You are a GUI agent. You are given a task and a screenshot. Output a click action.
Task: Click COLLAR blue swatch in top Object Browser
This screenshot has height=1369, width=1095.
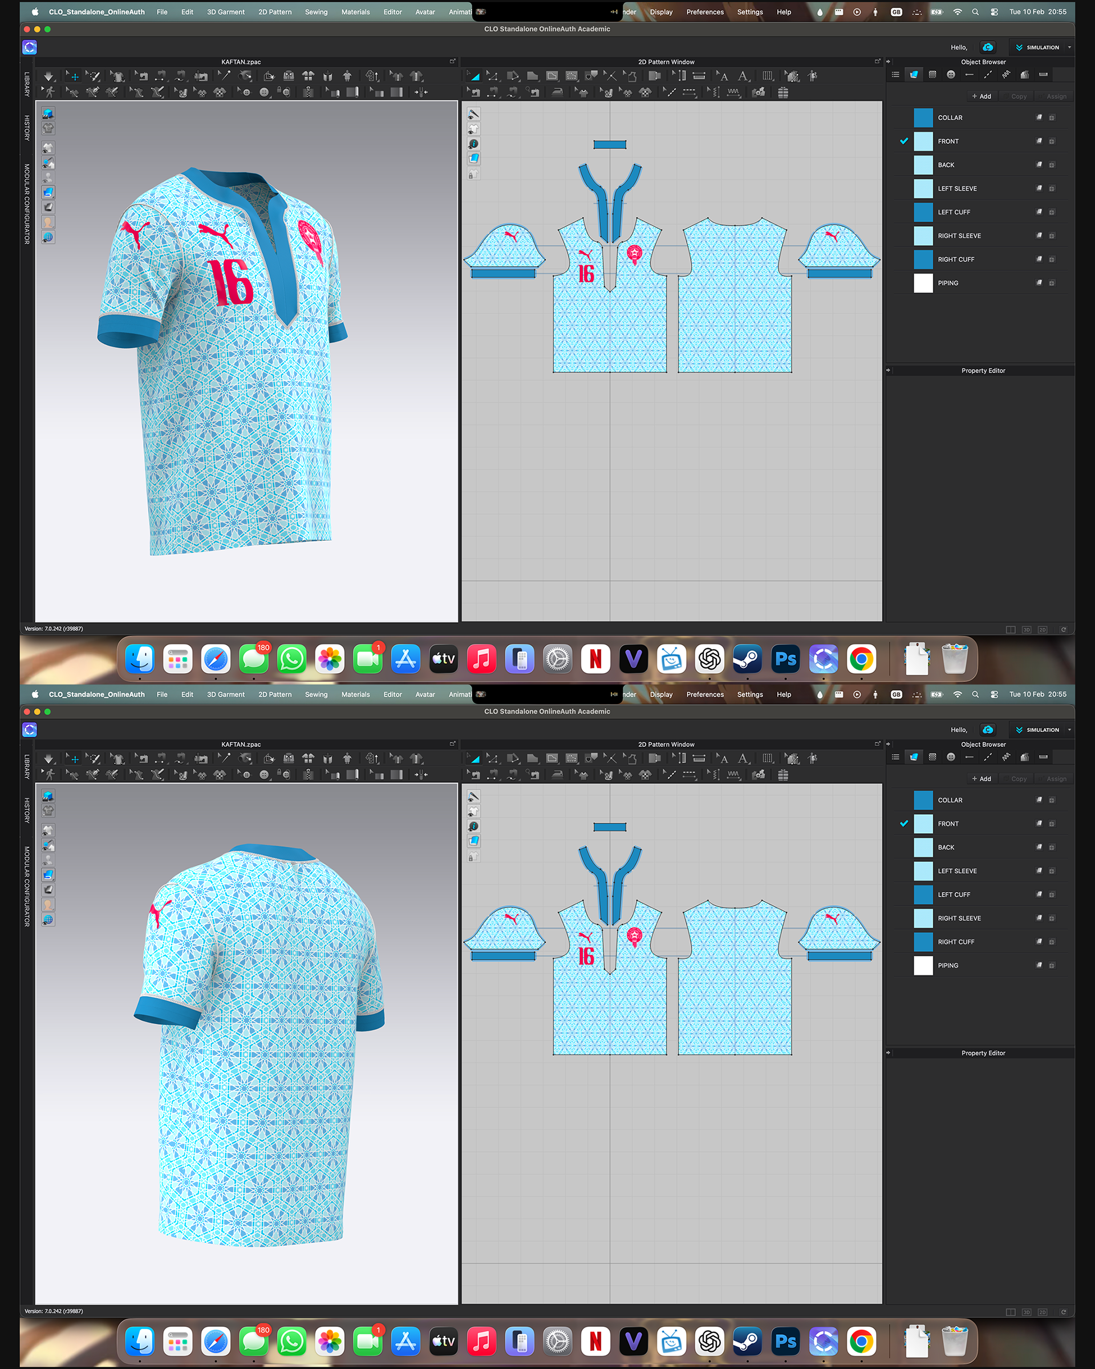[x=923, y=118]
